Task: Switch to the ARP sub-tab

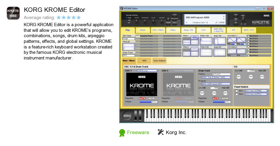Action: pyautogui.click(x=144, y=61)
